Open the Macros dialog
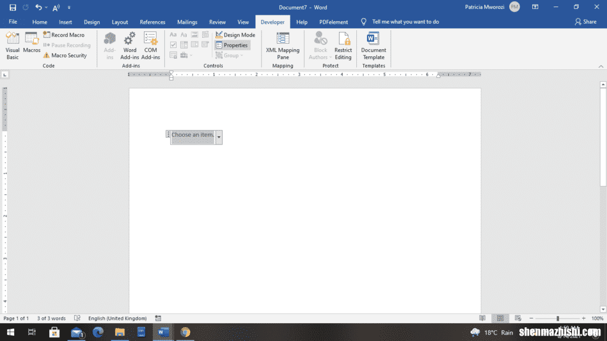This screenshot has width=607, height=341. 32,43
